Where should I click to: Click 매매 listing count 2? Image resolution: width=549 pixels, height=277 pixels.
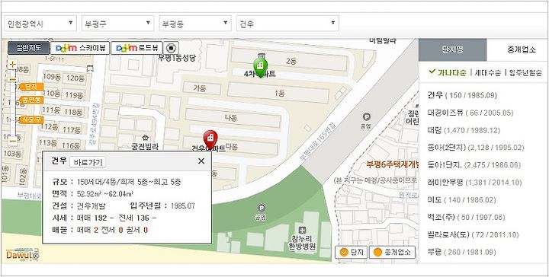tap(95, 230)
